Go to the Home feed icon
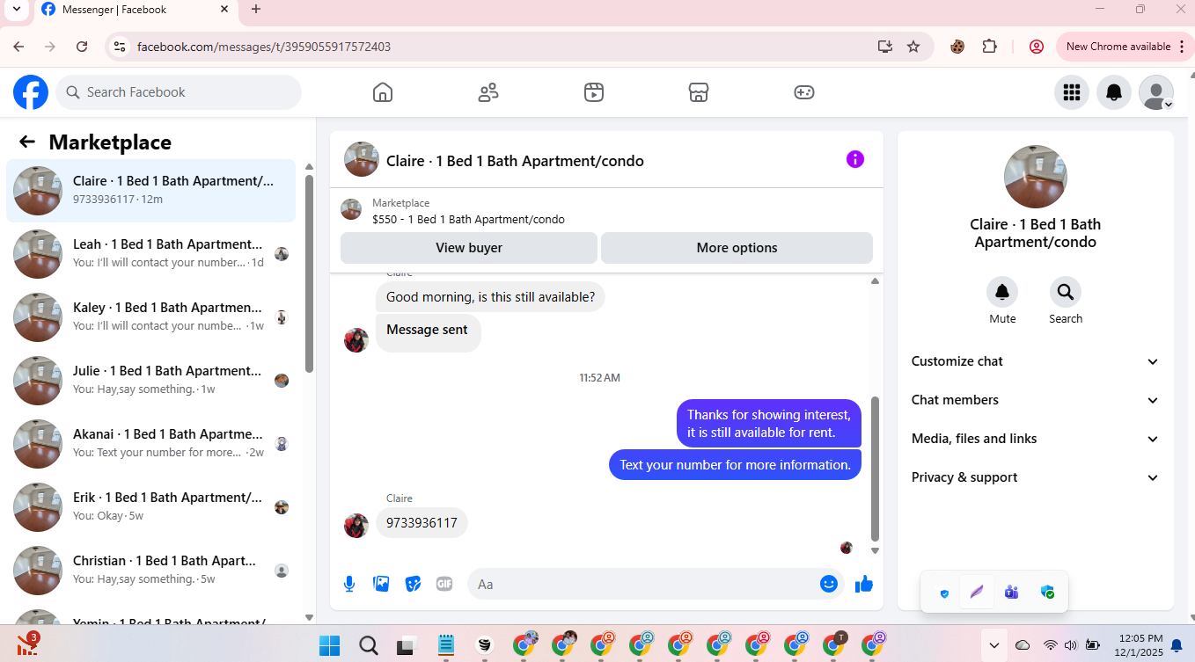Image resolution: width=1195 pixels, height=662 pixels. coord(383,92)
